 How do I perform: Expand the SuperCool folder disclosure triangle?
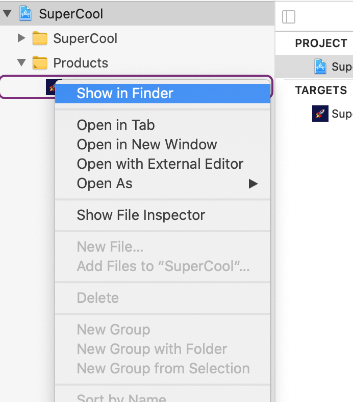coord(21,38)
